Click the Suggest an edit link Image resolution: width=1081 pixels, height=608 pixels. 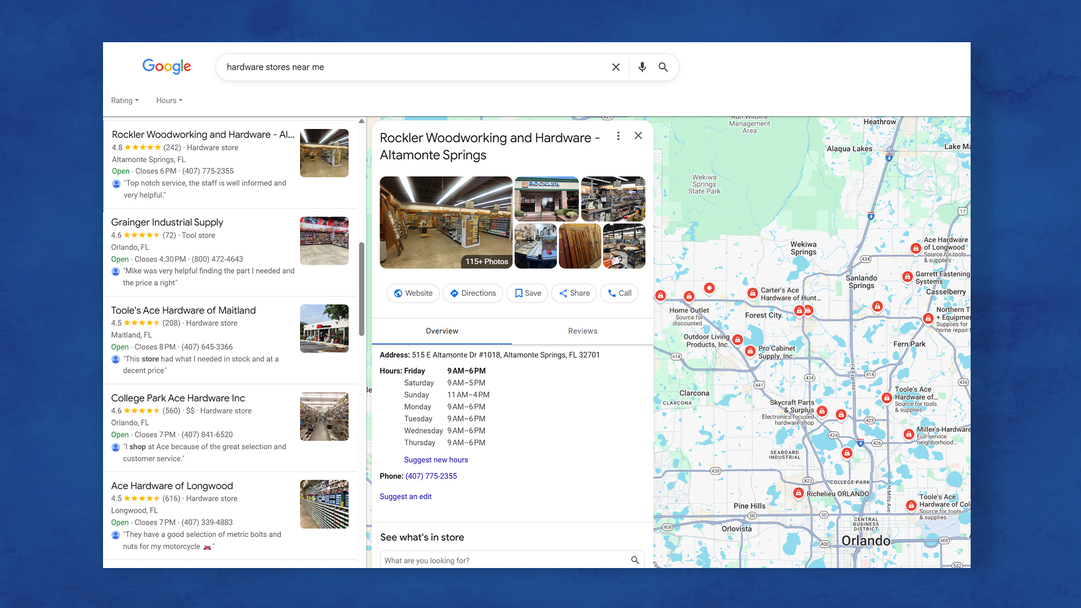[x=405, y=496]
